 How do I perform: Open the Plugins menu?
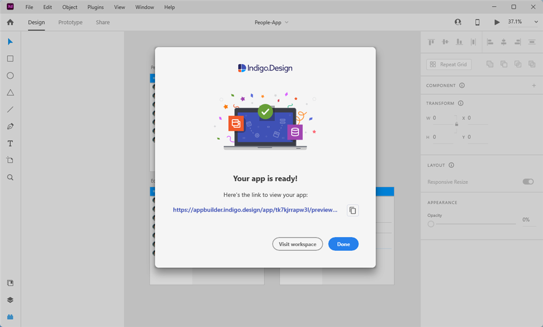tap(95, 7)
